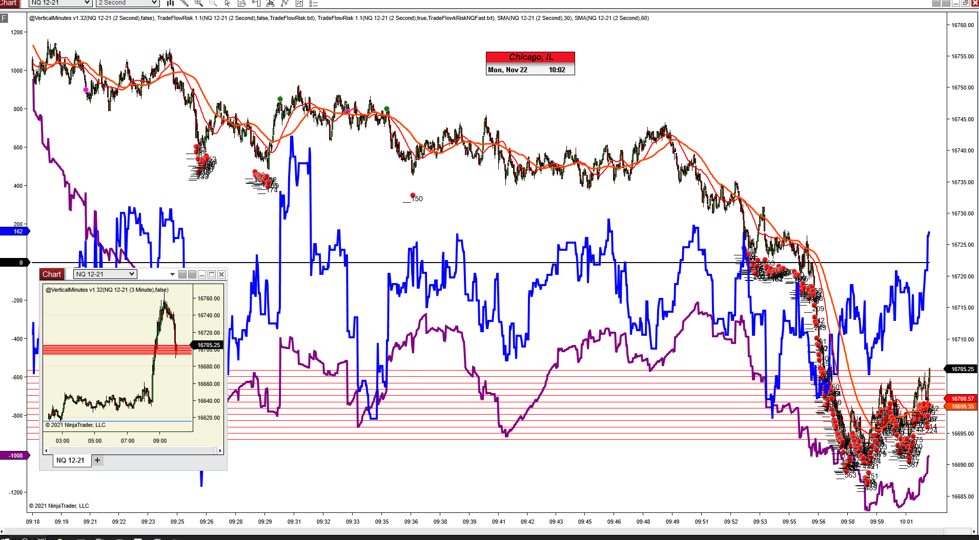This screenshot has width=979, height=540.
Task: Click the blue 162 value marker
Action: (x=15, y=231)
